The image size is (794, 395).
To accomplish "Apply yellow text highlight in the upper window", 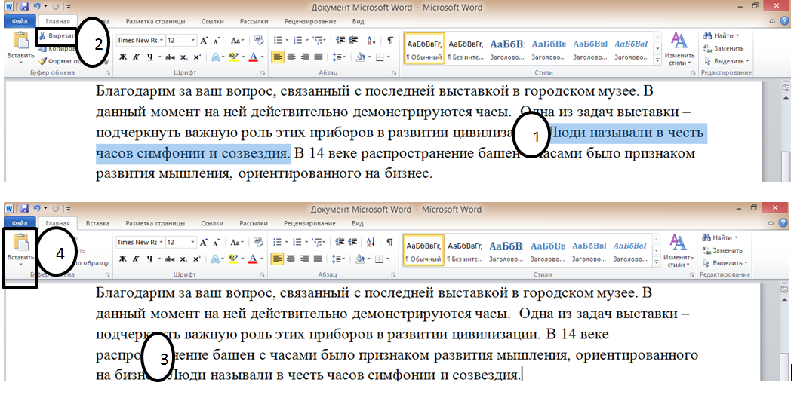I will 233,57.
